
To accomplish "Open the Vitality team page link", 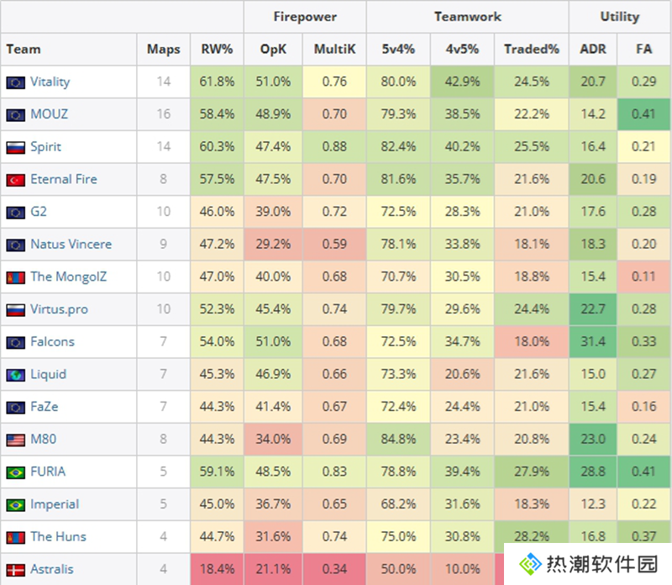I will [50, 82].
